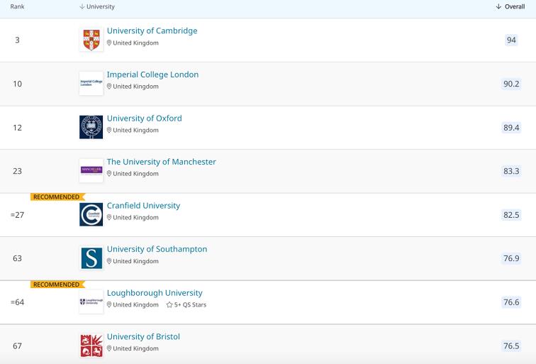Open the Loughborough University link
This screenshot has height=364, width=536.
click(x=155, y=293)
